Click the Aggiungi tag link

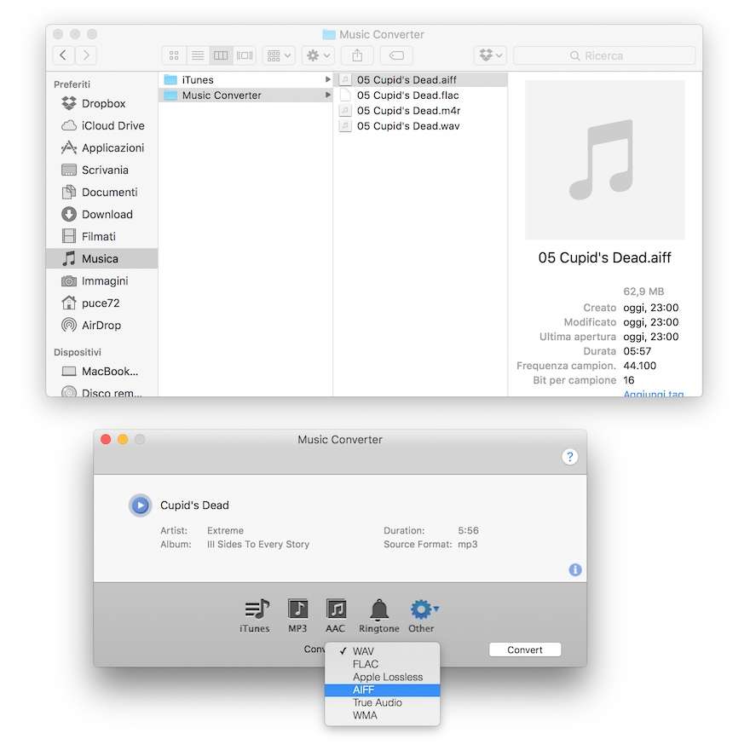click(x=654, y=393)
